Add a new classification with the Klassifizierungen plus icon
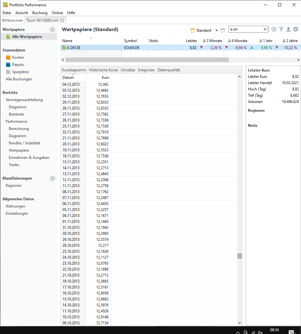 click(x=52, y=178)
